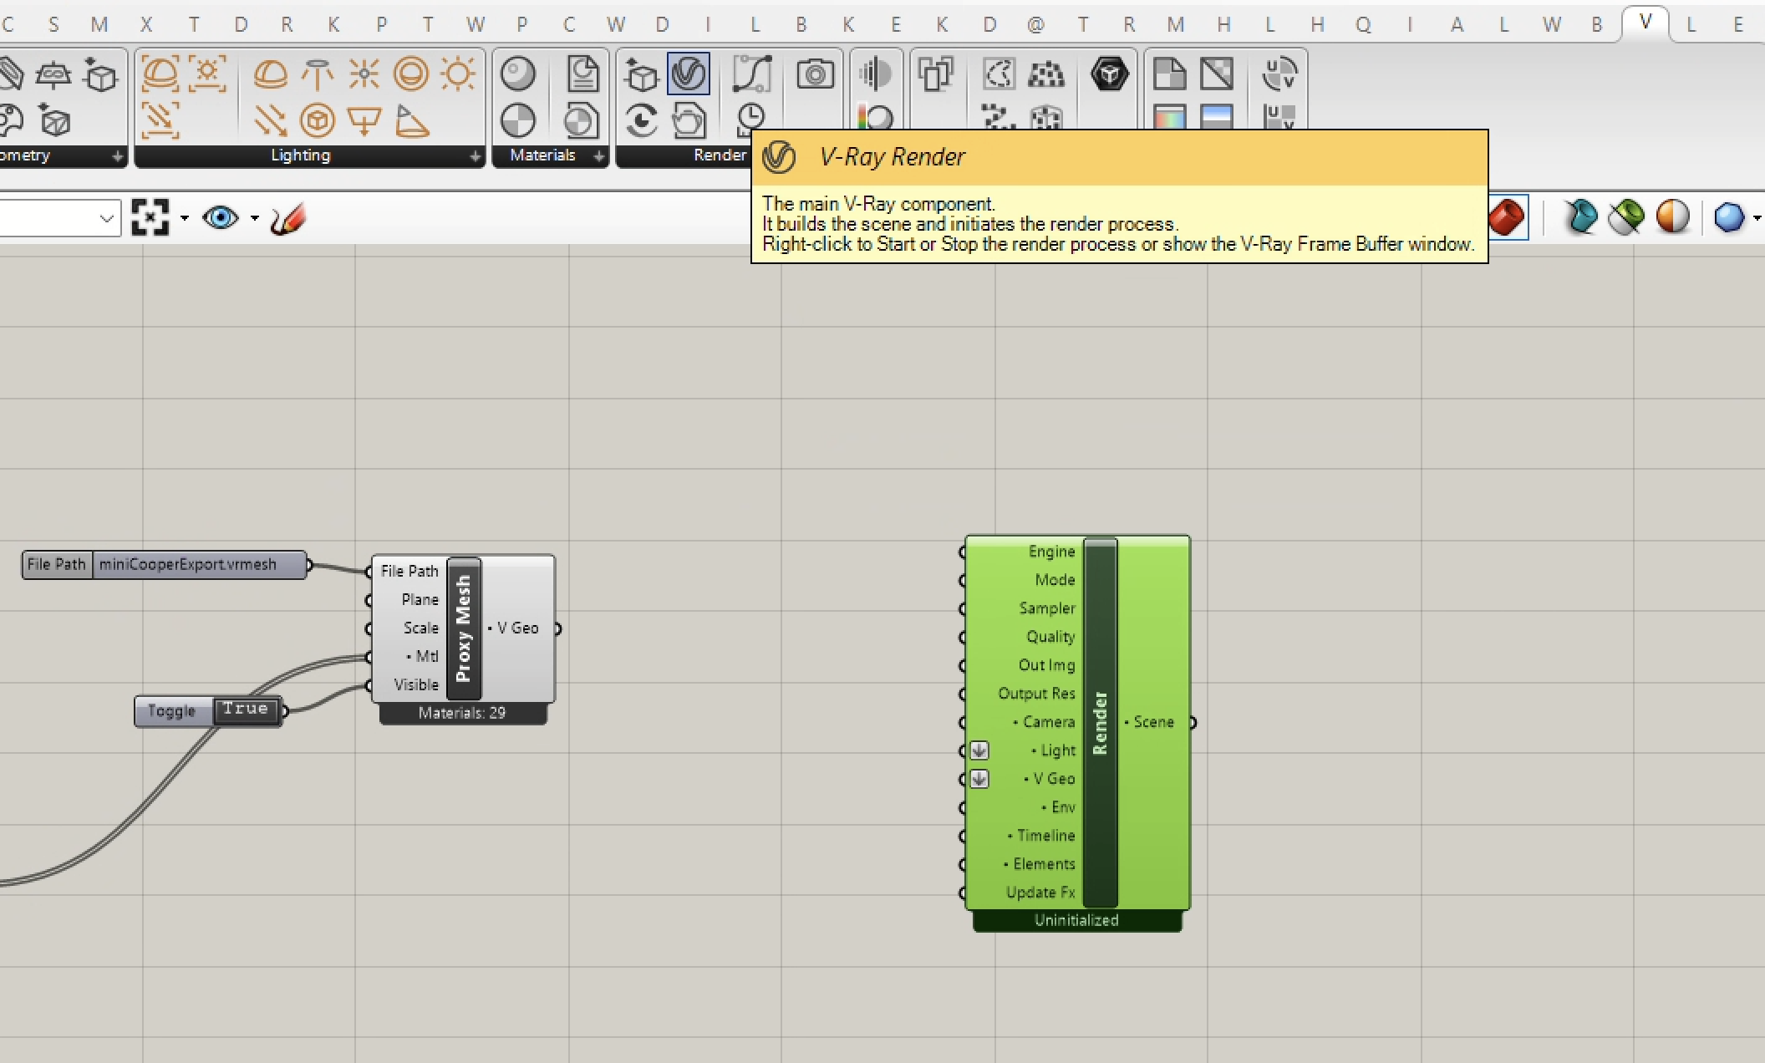
Task: Expand the Geometry panel plus button
Action: coord(117,156)
